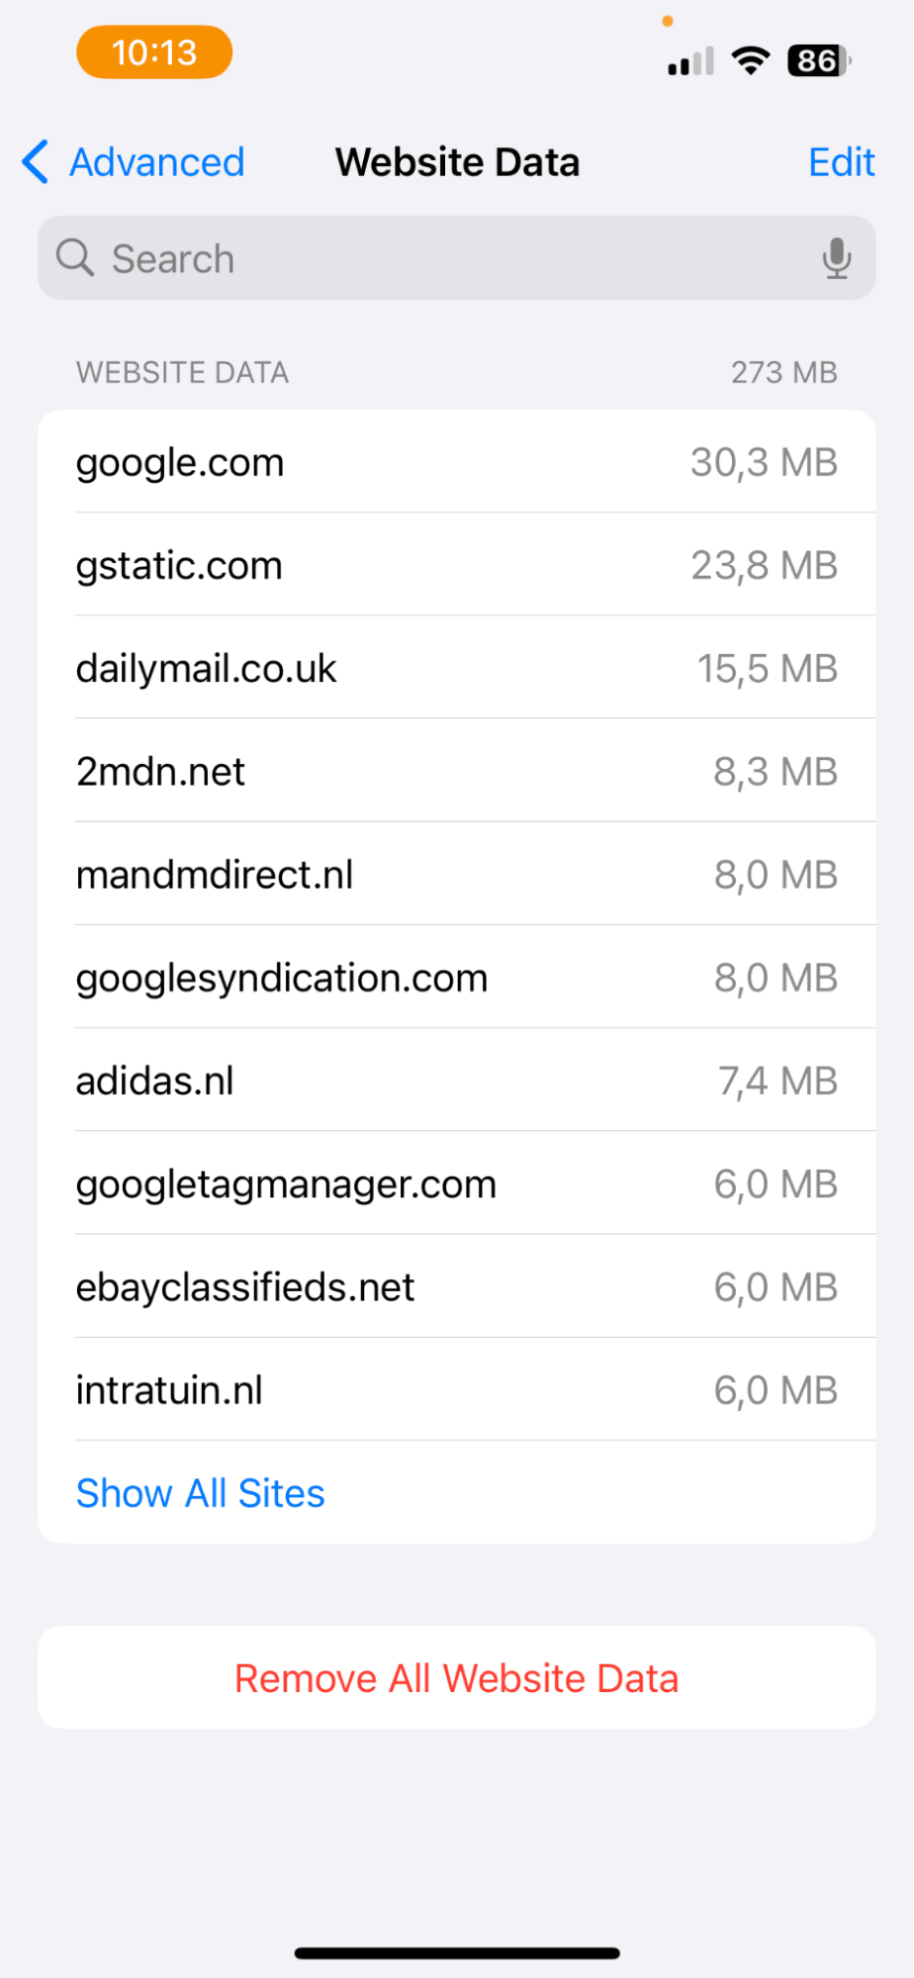This screenshot has height=1978, width=914.
Task: Tap the cellular signal bars icon
Action: click(x=690, y=62)
